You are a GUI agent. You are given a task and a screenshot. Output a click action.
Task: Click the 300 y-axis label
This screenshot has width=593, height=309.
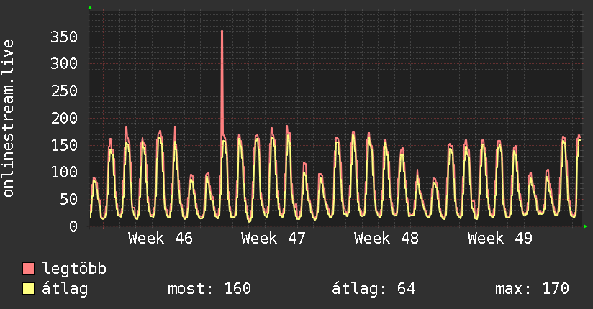64,63
